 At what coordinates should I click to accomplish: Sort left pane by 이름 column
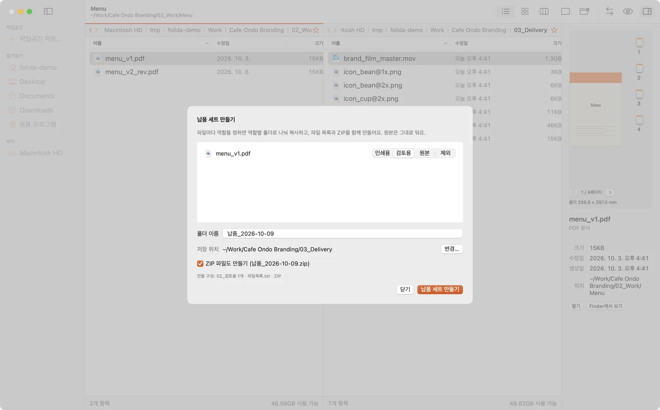[151, 43]
